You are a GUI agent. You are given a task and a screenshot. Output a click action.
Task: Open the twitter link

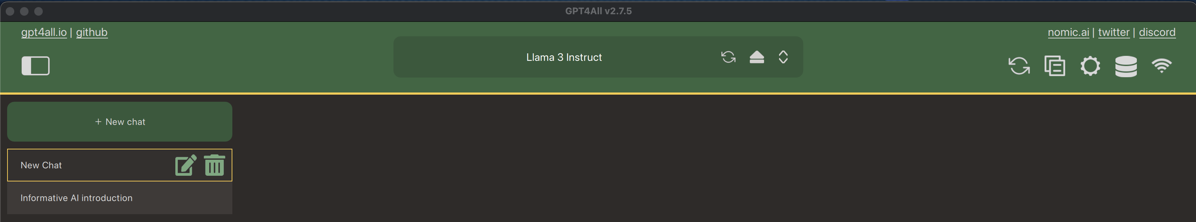click(x=1113, y=32)
